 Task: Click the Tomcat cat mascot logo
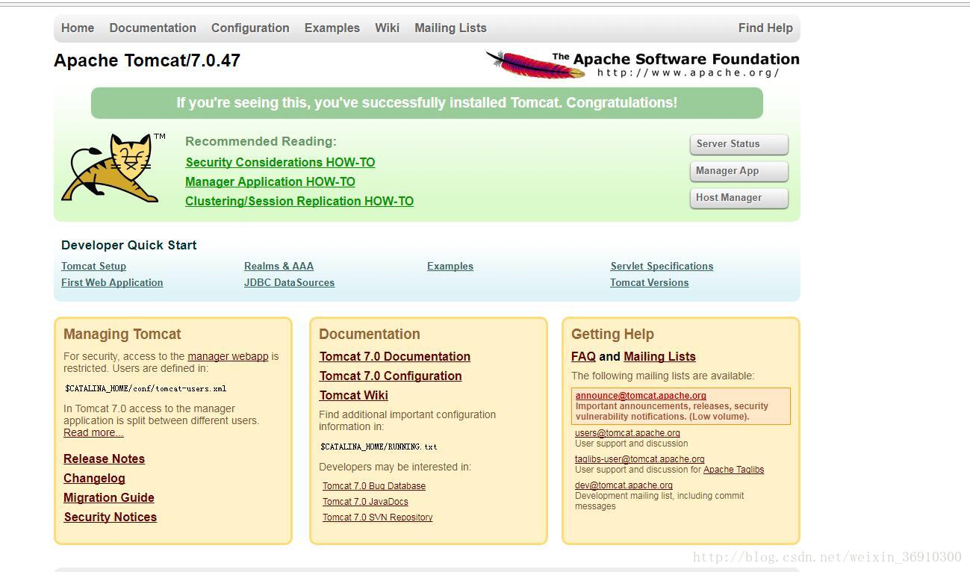click(114, 168)
